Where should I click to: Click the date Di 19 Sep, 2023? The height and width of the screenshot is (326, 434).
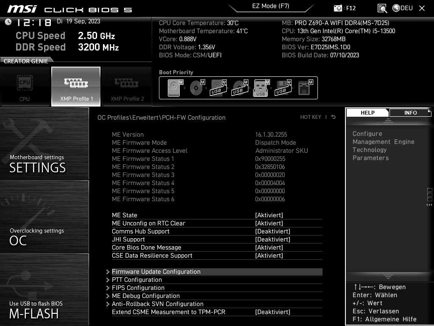[x=78, y=21]
